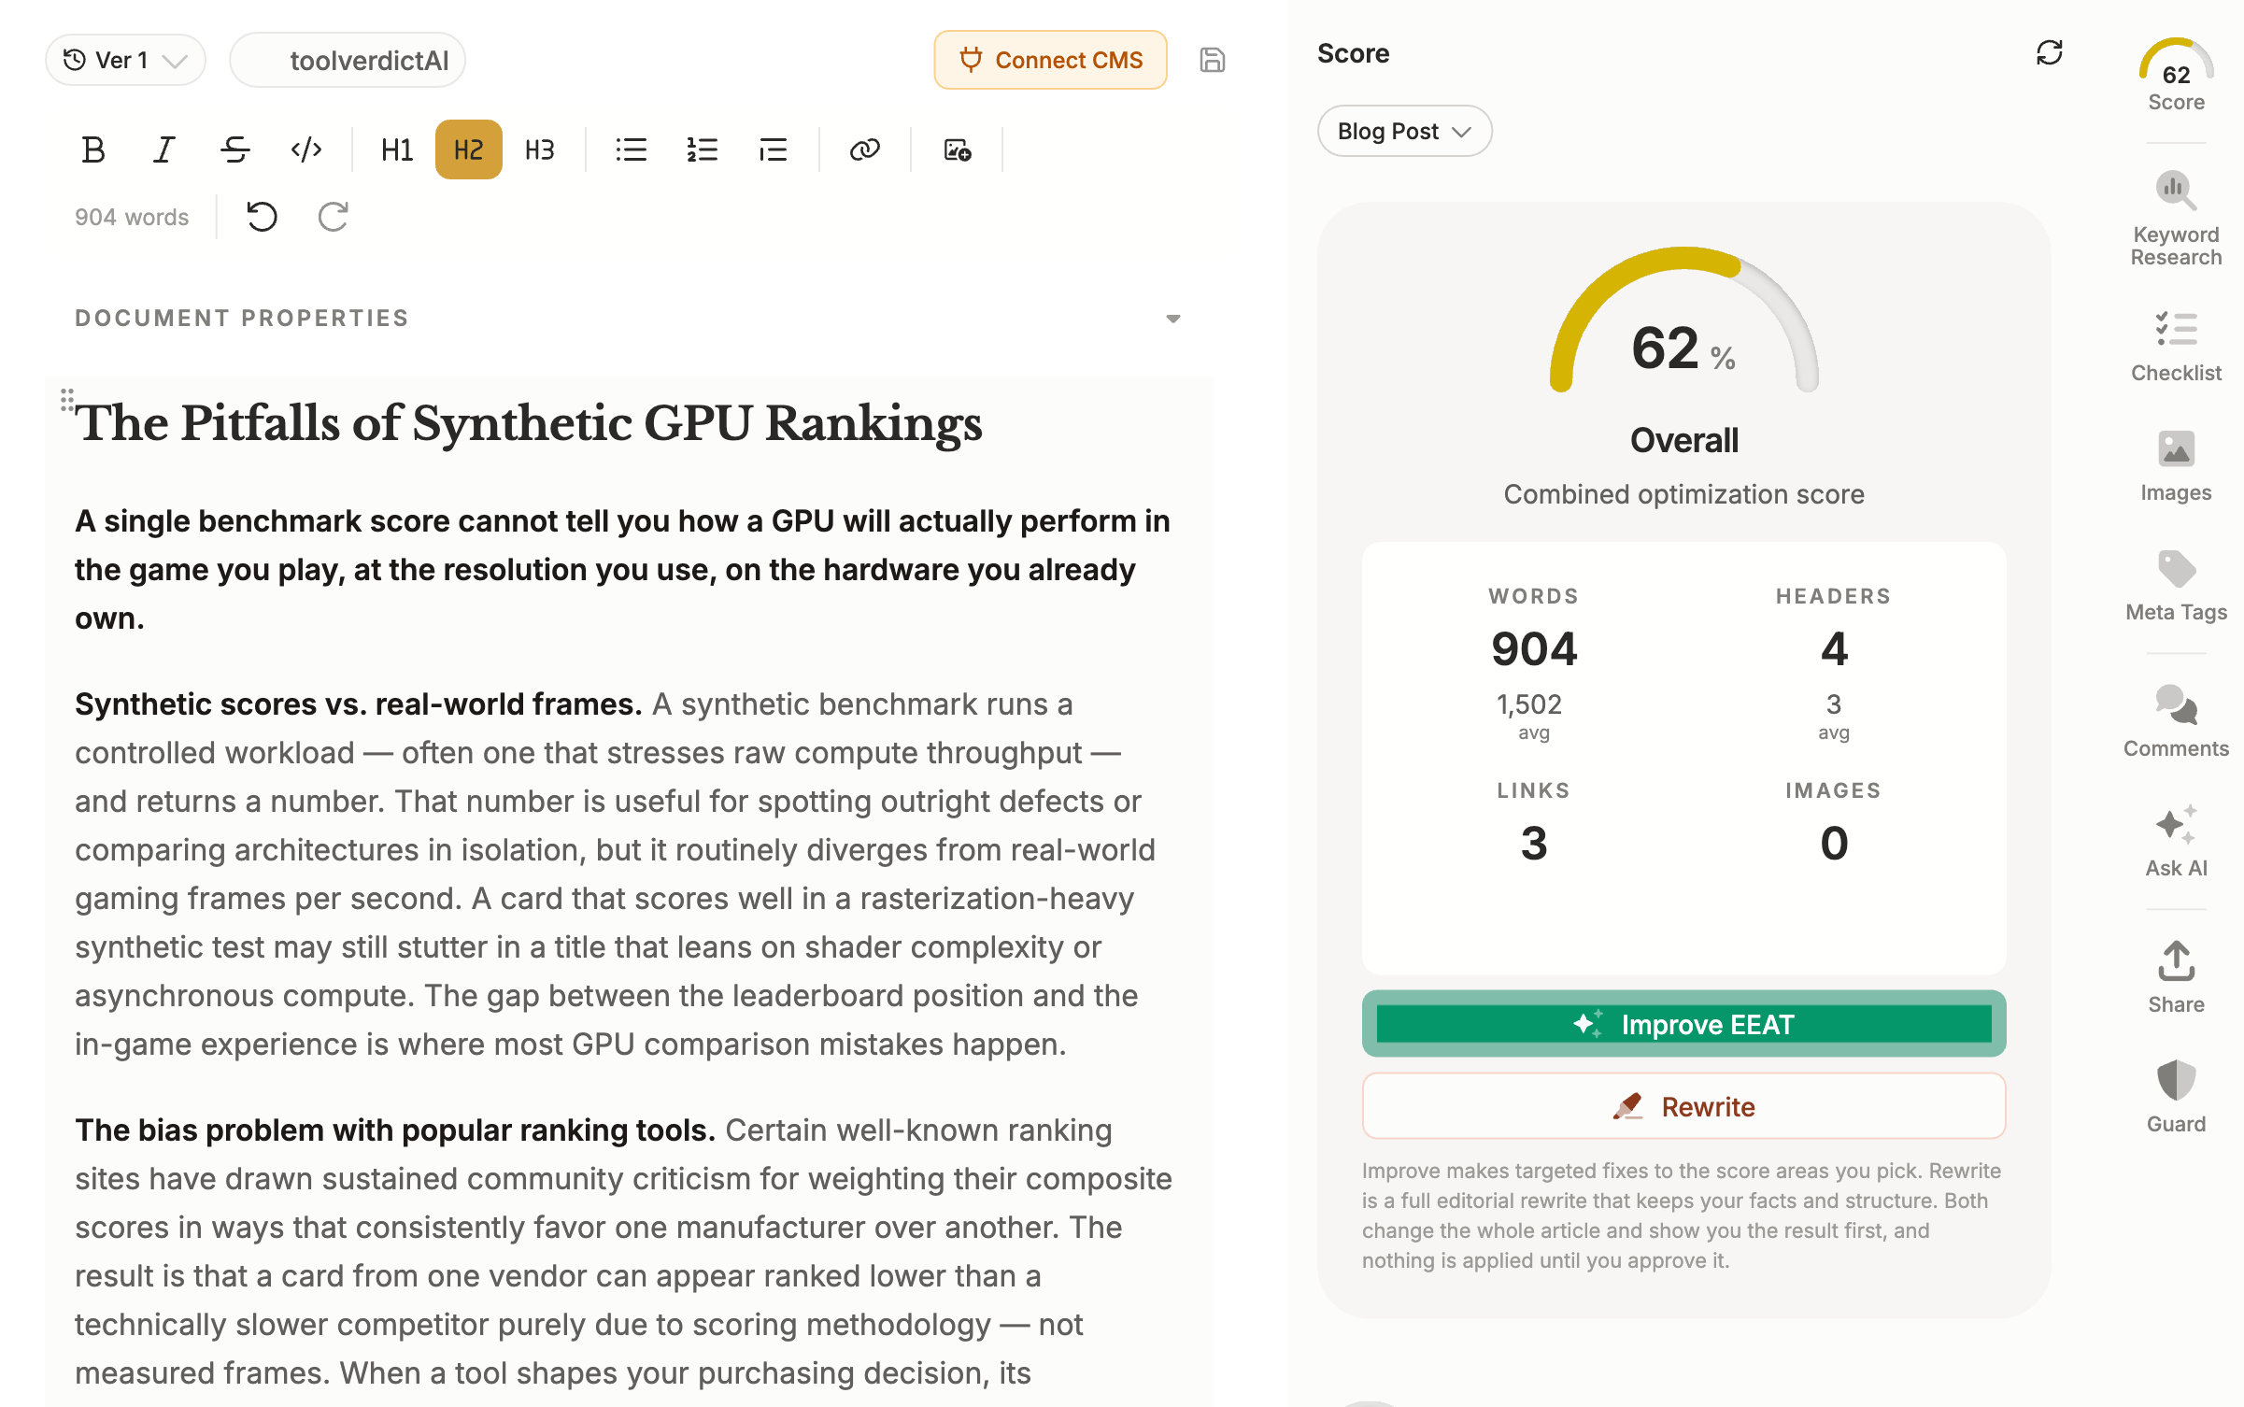The height and width of the screenshot is (1407, 2244).
Task: Undo the last edit
Action: (x=263, y=217)
